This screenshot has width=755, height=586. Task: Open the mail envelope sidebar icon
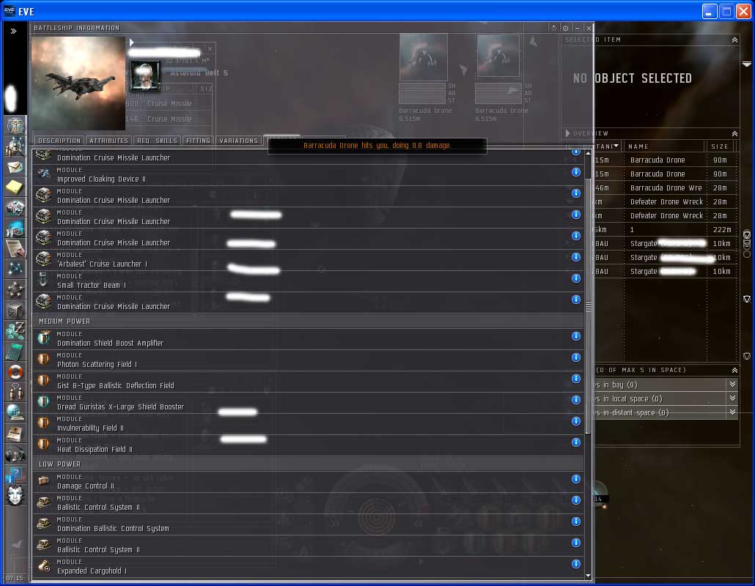(x=15, y=166)
